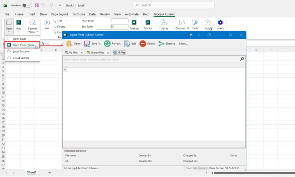295x177 pixels.
Task: Toggle the AutoSave switch
Action: click(27, 5)
